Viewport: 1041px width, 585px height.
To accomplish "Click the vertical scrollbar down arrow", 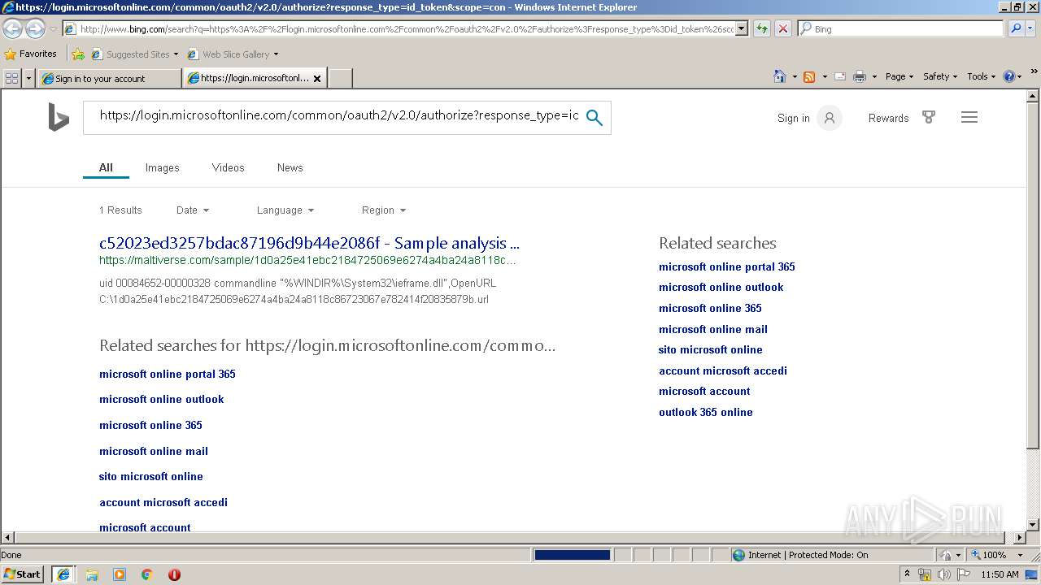I will (x=1033, y=525).
